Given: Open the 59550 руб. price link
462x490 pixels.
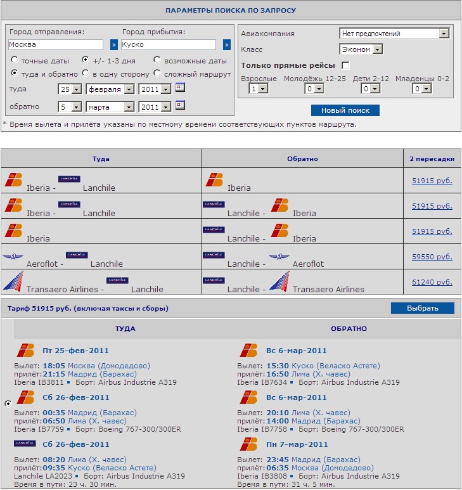Looking at the screenshot, I should [432, 257].
